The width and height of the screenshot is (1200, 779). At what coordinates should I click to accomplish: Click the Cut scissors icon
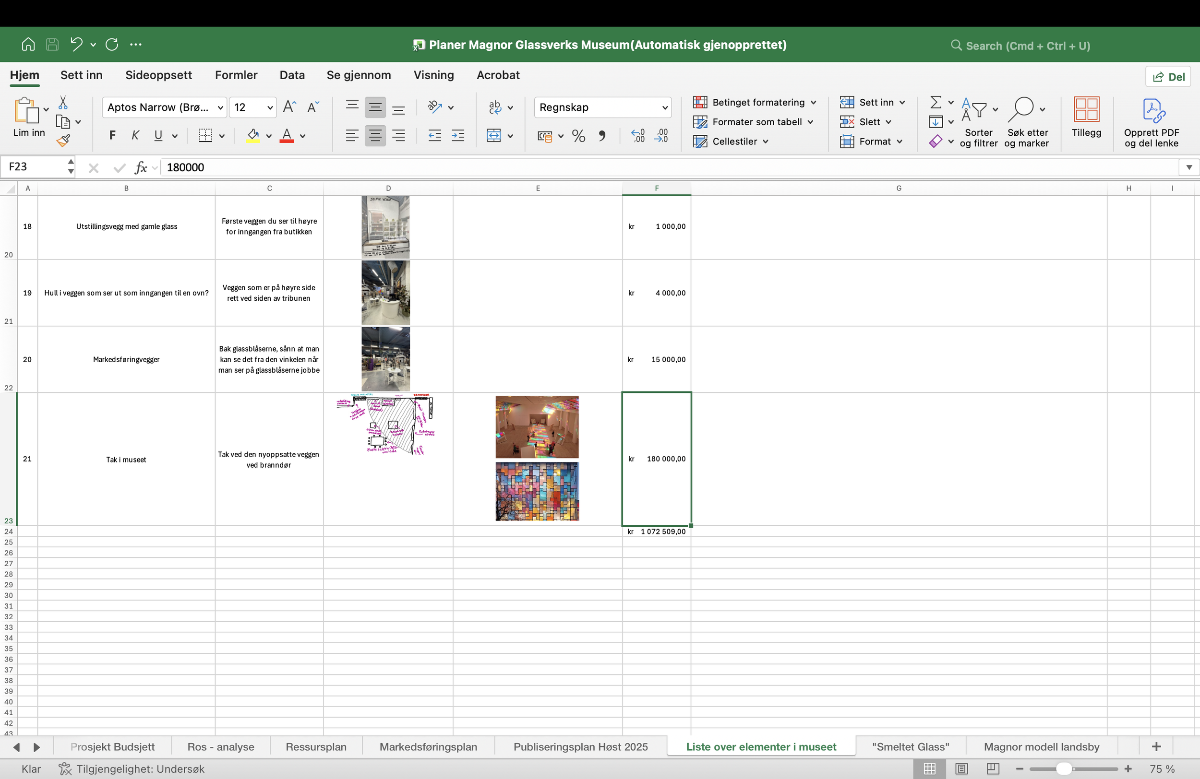click(63, 103)
